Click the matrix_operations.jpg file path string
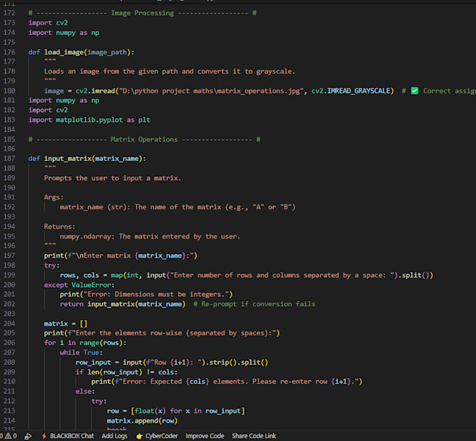Image resolution: width=476 pixels, height=441 pixels. point(211,91)
